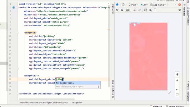Click the zoom out minus button
190x107 pixels.
[x=177, y=85]
